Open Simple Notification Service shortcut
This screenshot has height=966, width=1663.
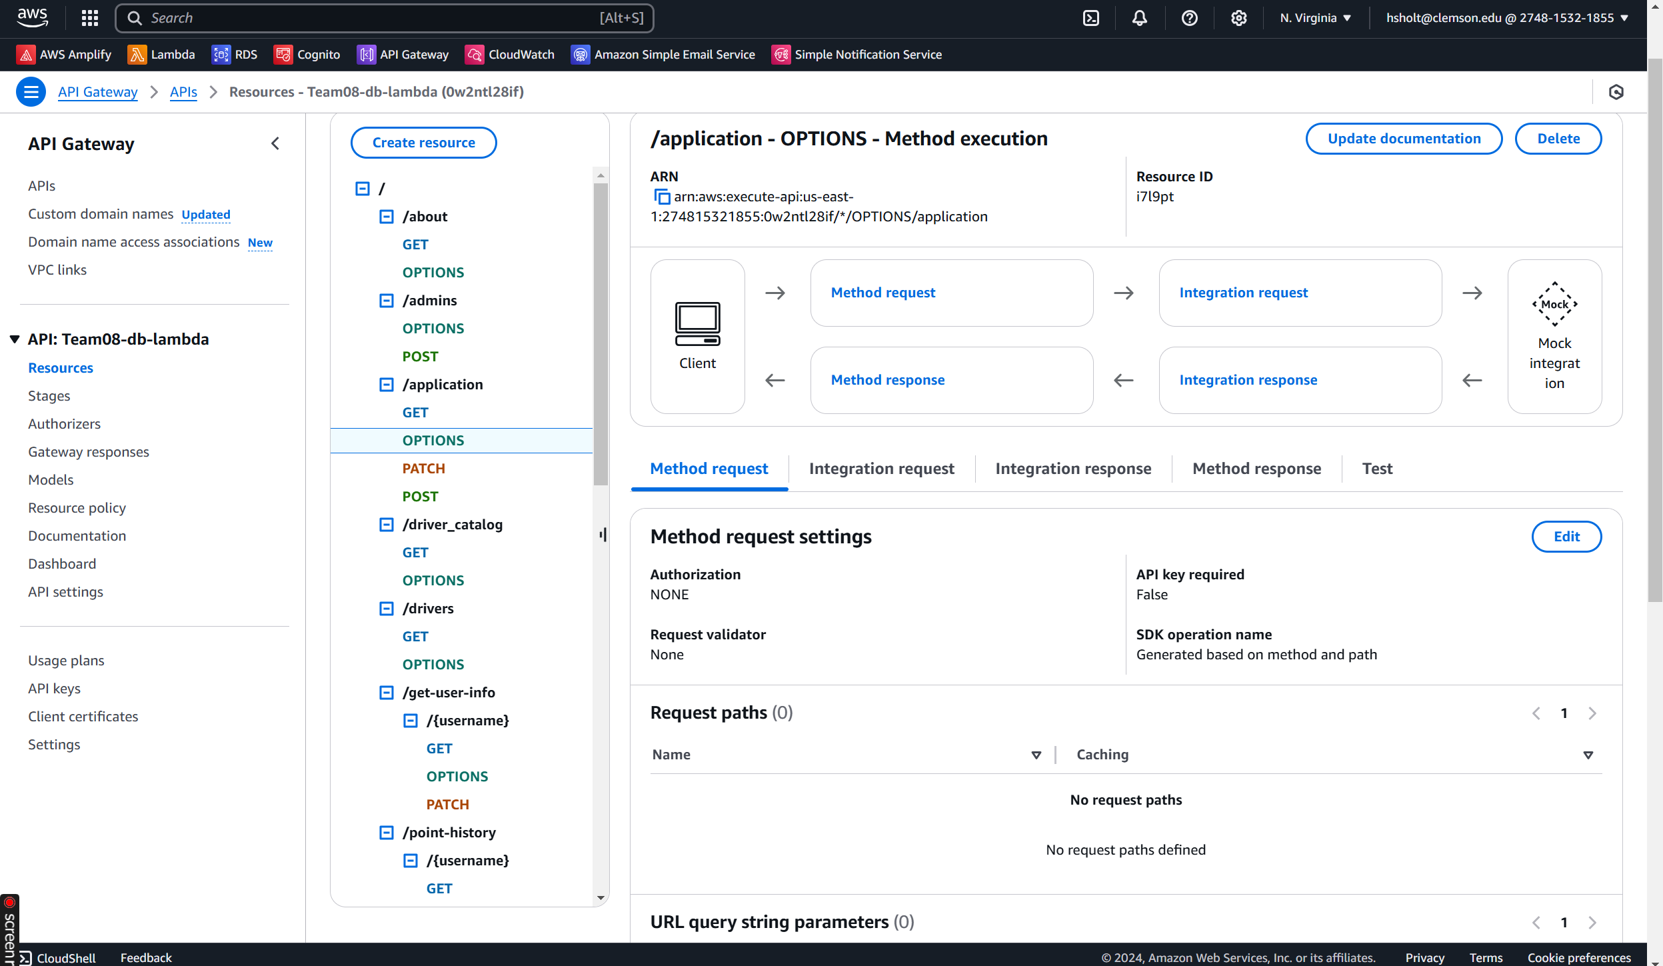857,55
